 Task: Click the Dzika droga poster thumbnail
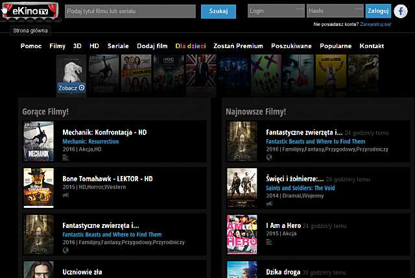[242, 270]
